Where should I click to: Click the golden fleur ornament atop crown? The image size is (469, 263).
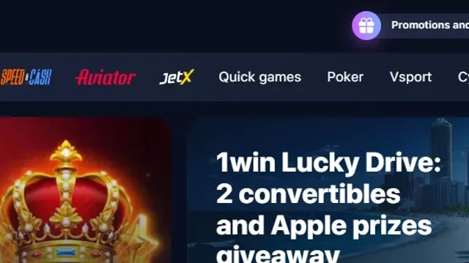point(66,153)
